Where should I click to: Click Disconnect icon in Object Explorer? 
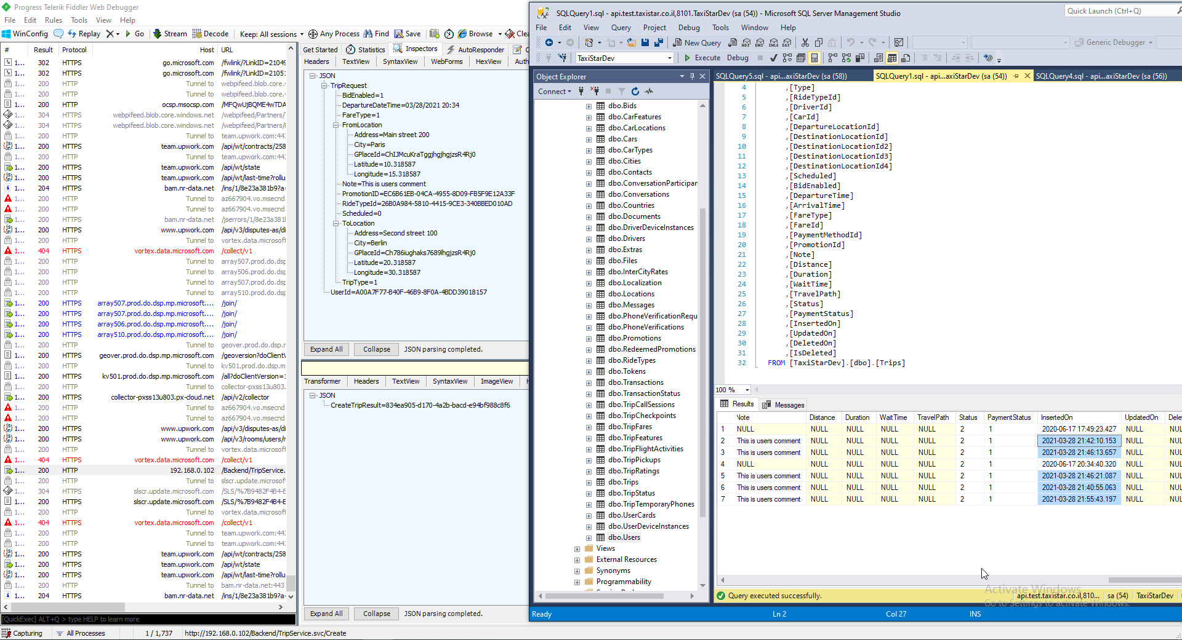(x=595, y=91)
